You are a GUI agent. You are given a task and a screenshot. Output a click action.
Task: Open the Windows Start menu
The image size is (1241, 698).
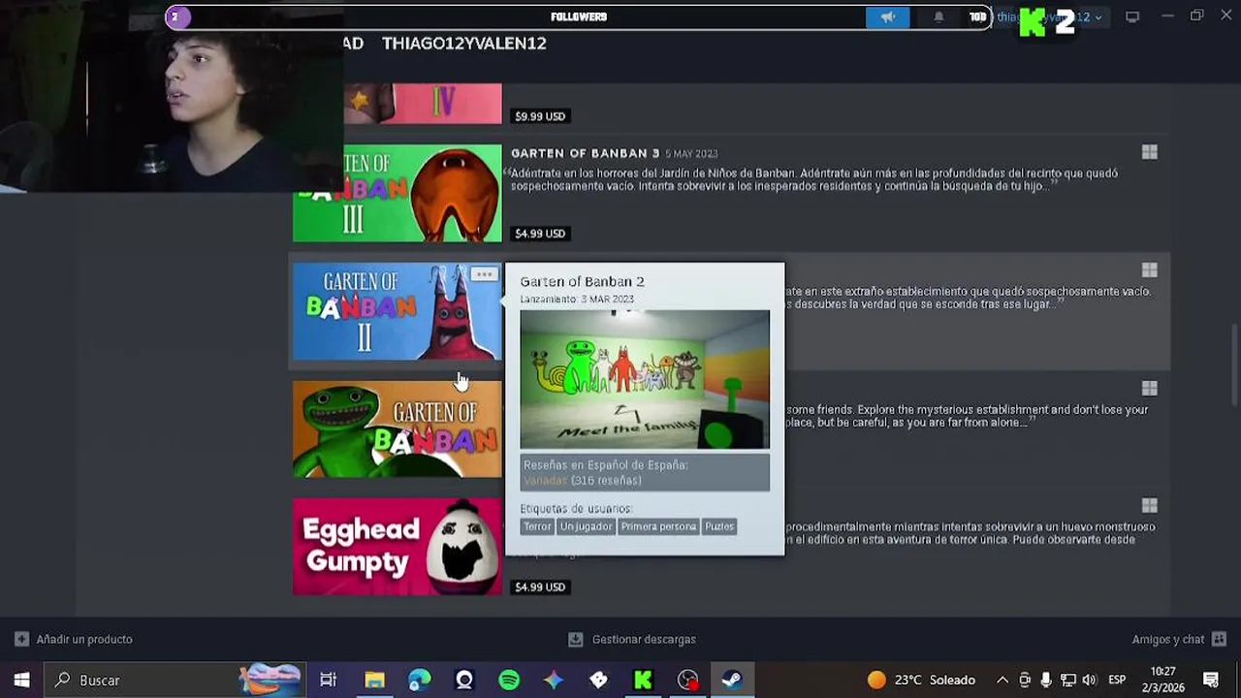coord(21,681)
